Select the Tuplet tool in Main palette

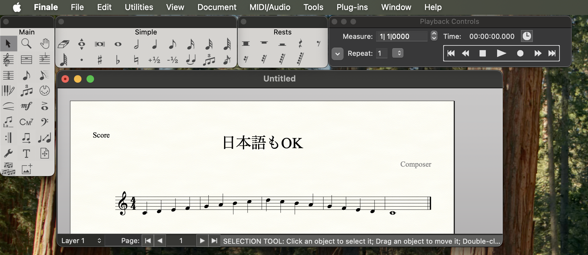(26, 91)
